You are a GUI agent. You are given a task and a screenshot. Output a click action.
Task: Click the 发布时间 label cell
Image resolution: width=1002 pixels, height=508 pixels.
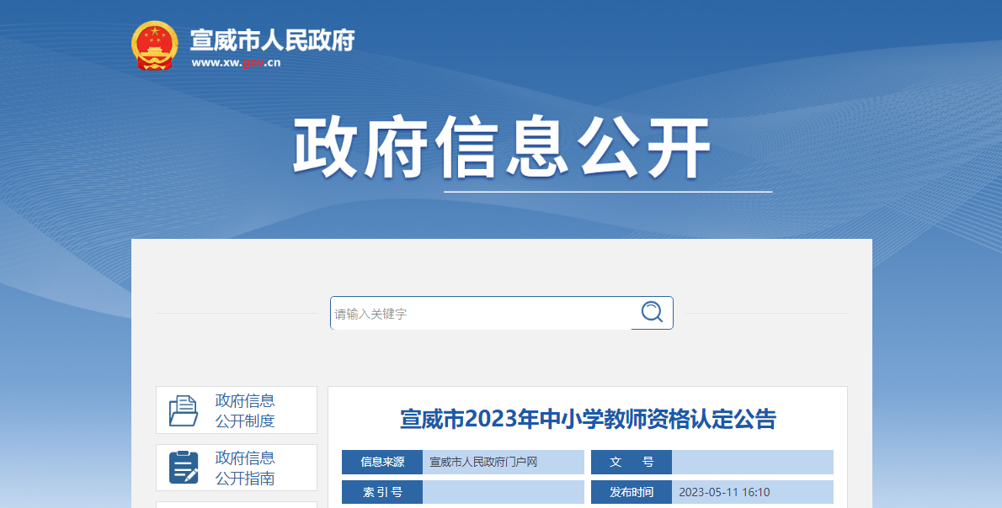pyautogui.click(x=632, y=492)
